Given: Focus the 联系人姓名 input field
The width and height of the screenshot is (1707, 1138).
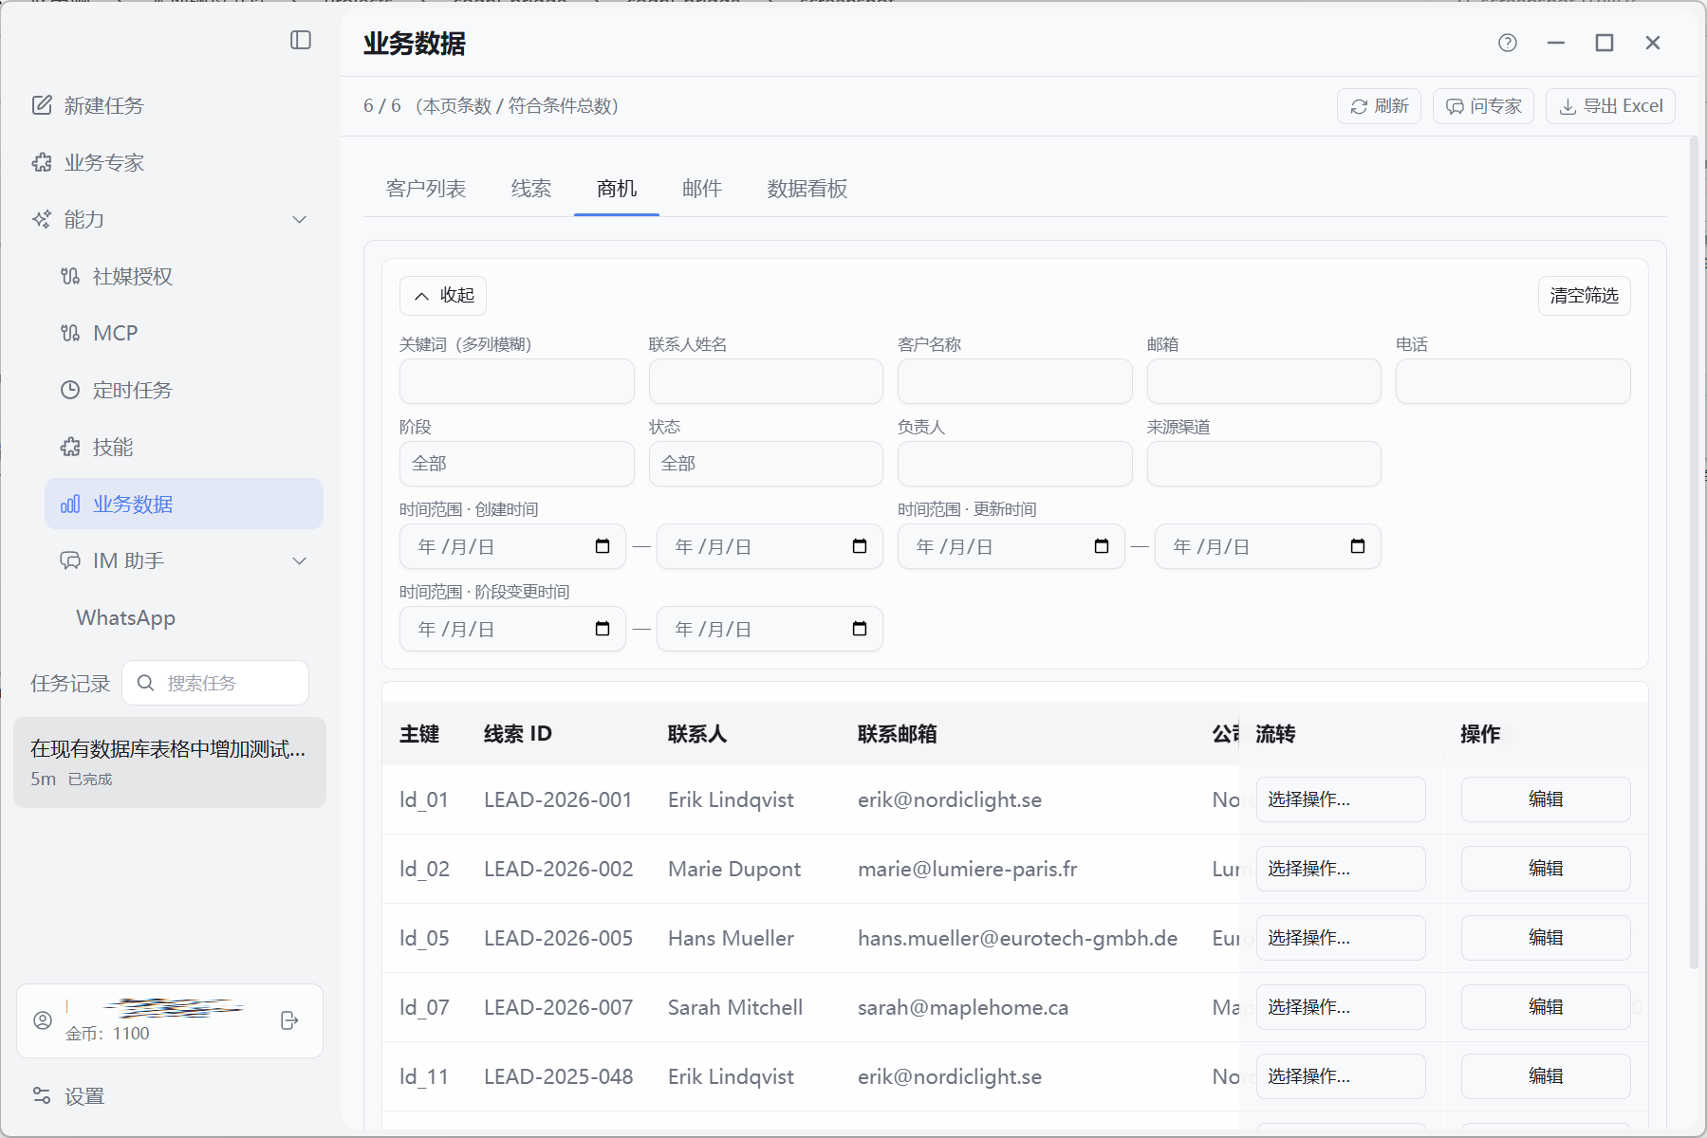Looking at the screenshot, I should [x=766, y=381].
